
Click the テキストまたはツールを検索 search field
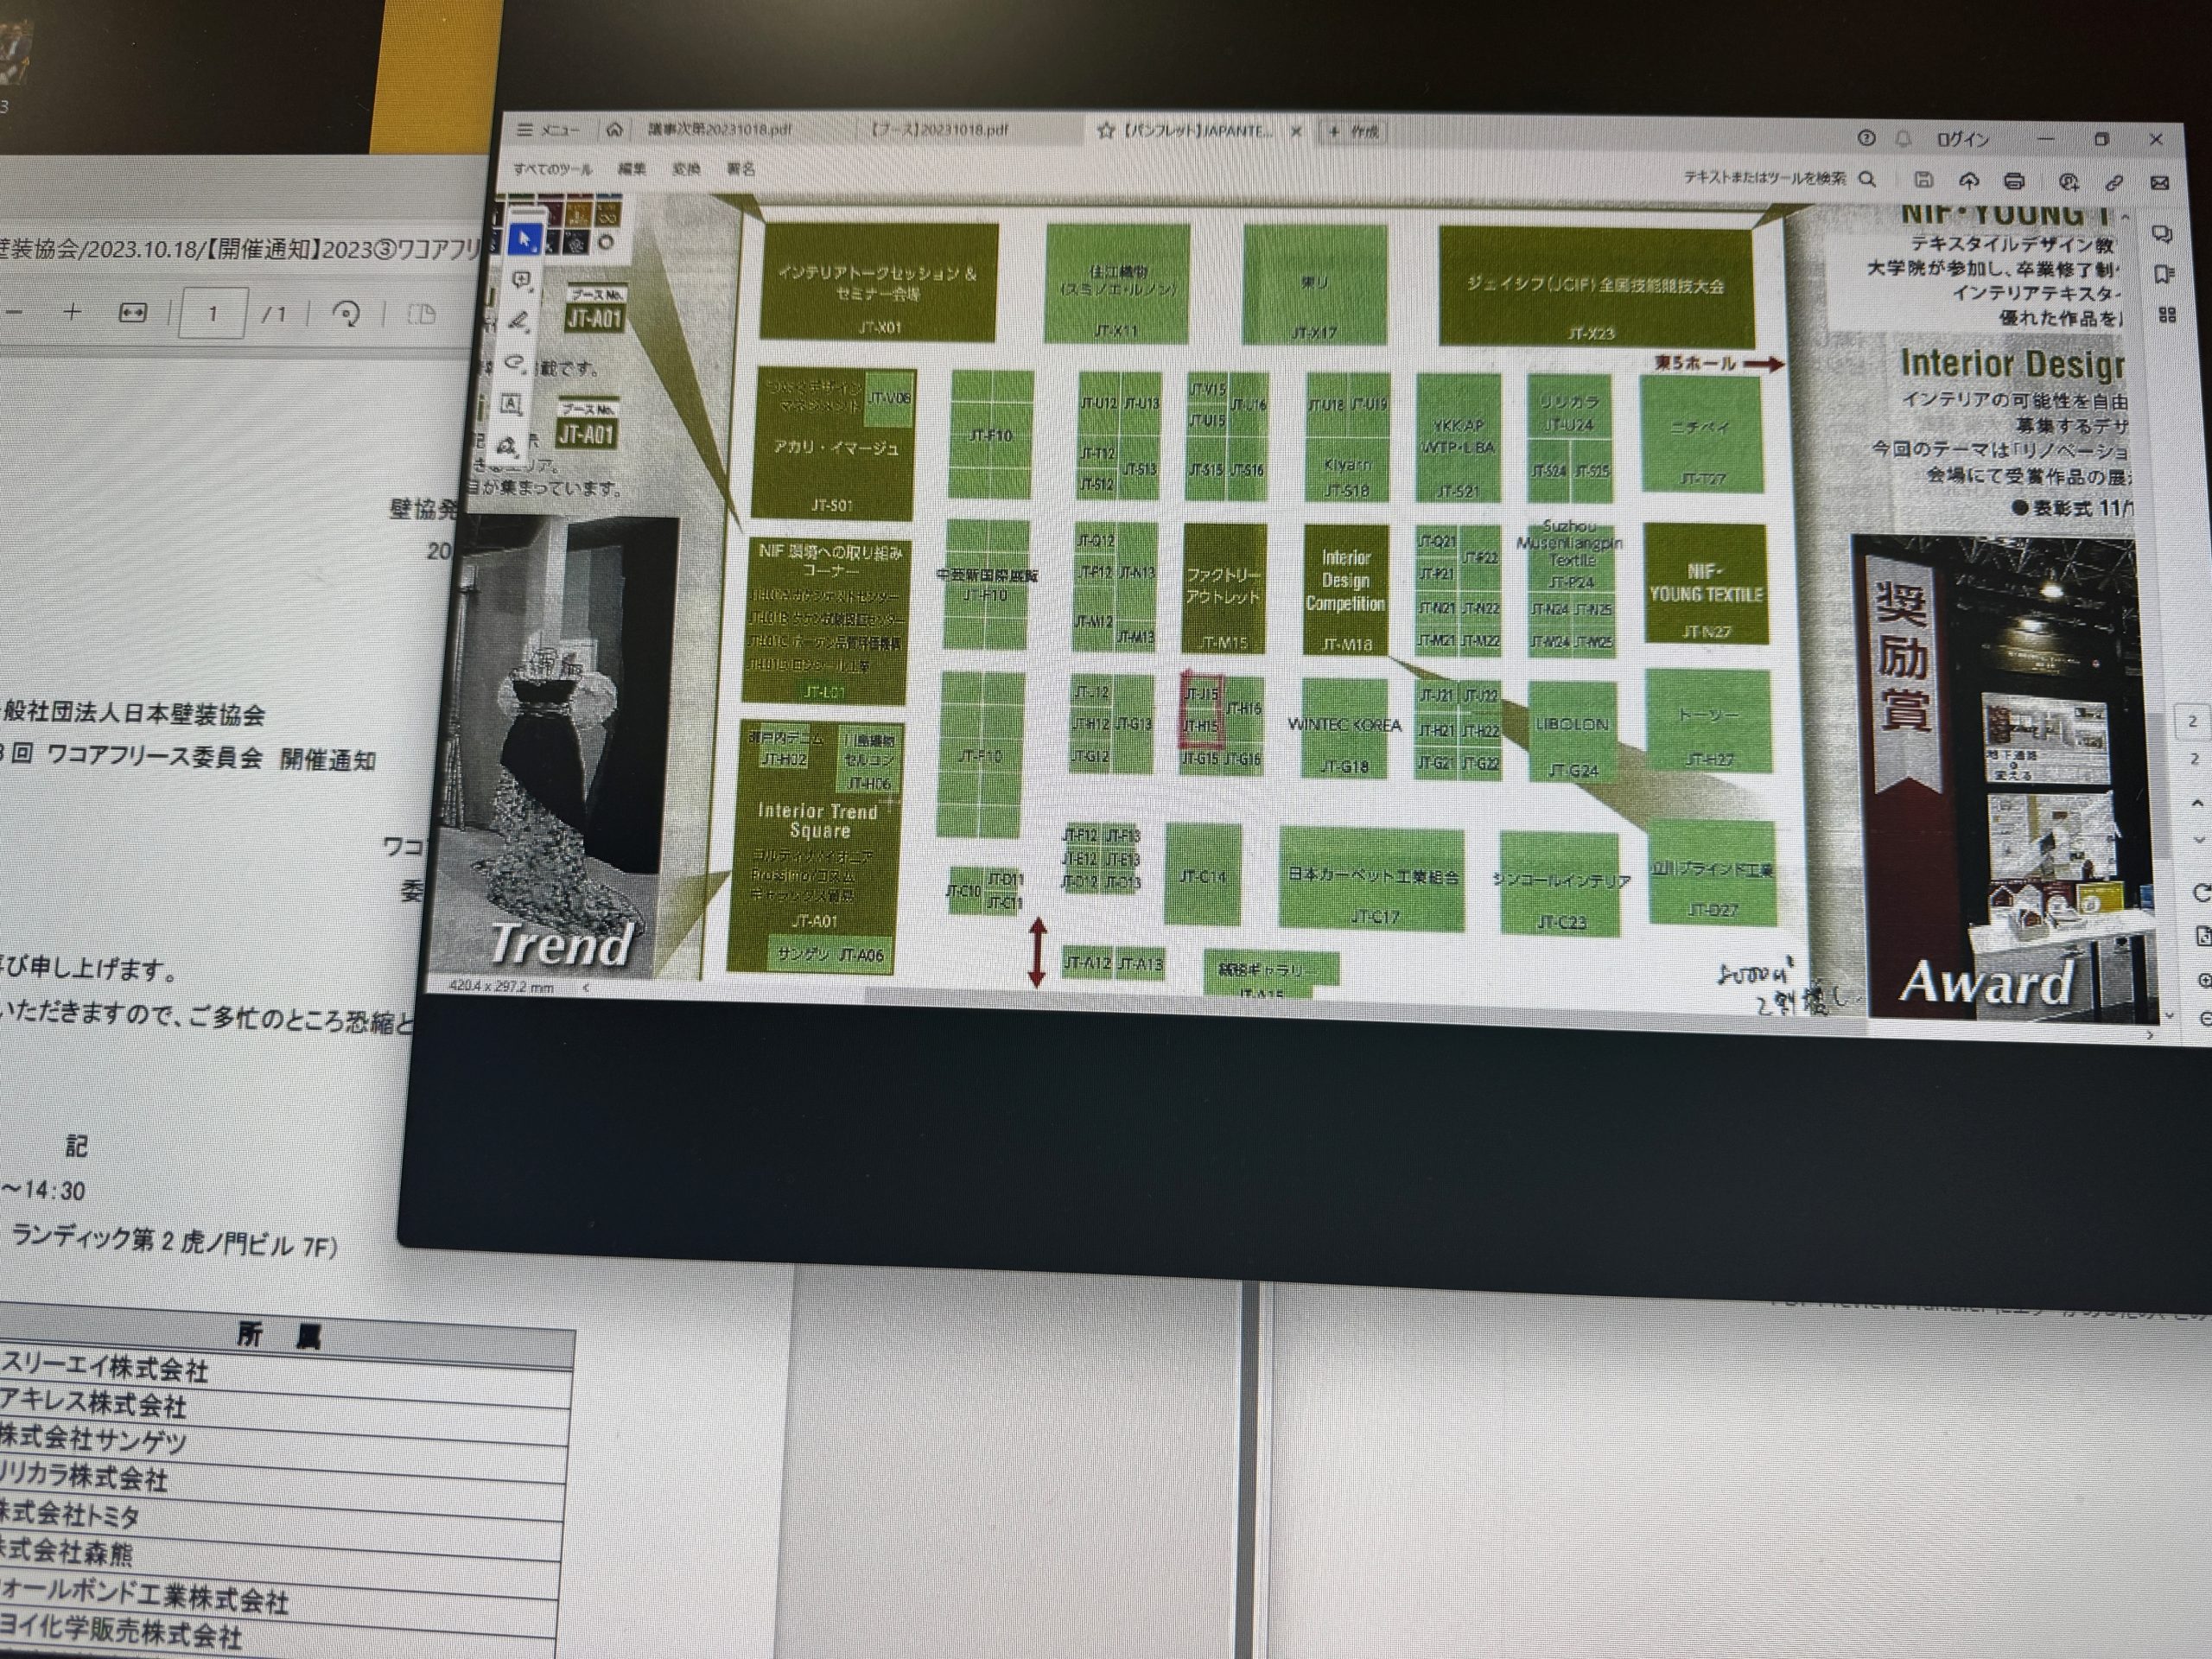pos(1764,178)
